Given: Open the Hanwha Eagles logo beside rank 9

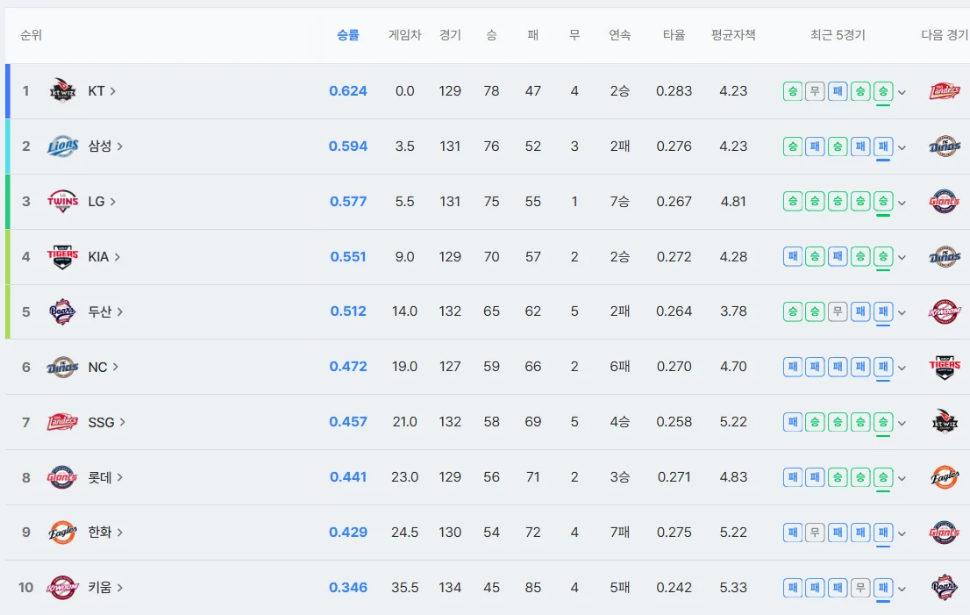Looking at the screenshot, I should click(x=62, y=532).
